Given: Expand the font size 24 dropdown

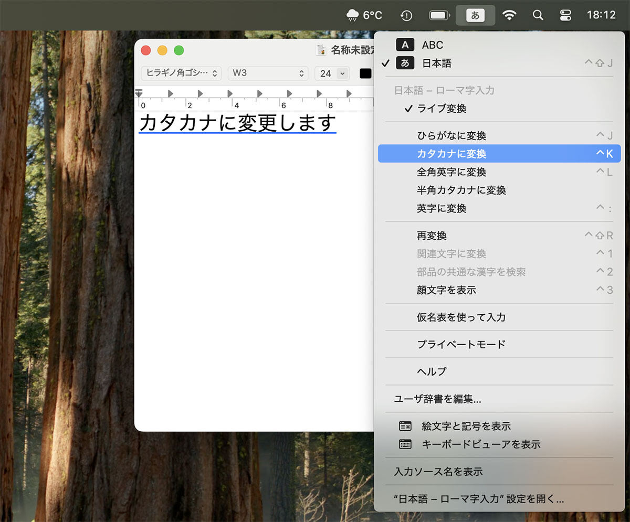Looking at the screenshot, I should coord(332,73).
